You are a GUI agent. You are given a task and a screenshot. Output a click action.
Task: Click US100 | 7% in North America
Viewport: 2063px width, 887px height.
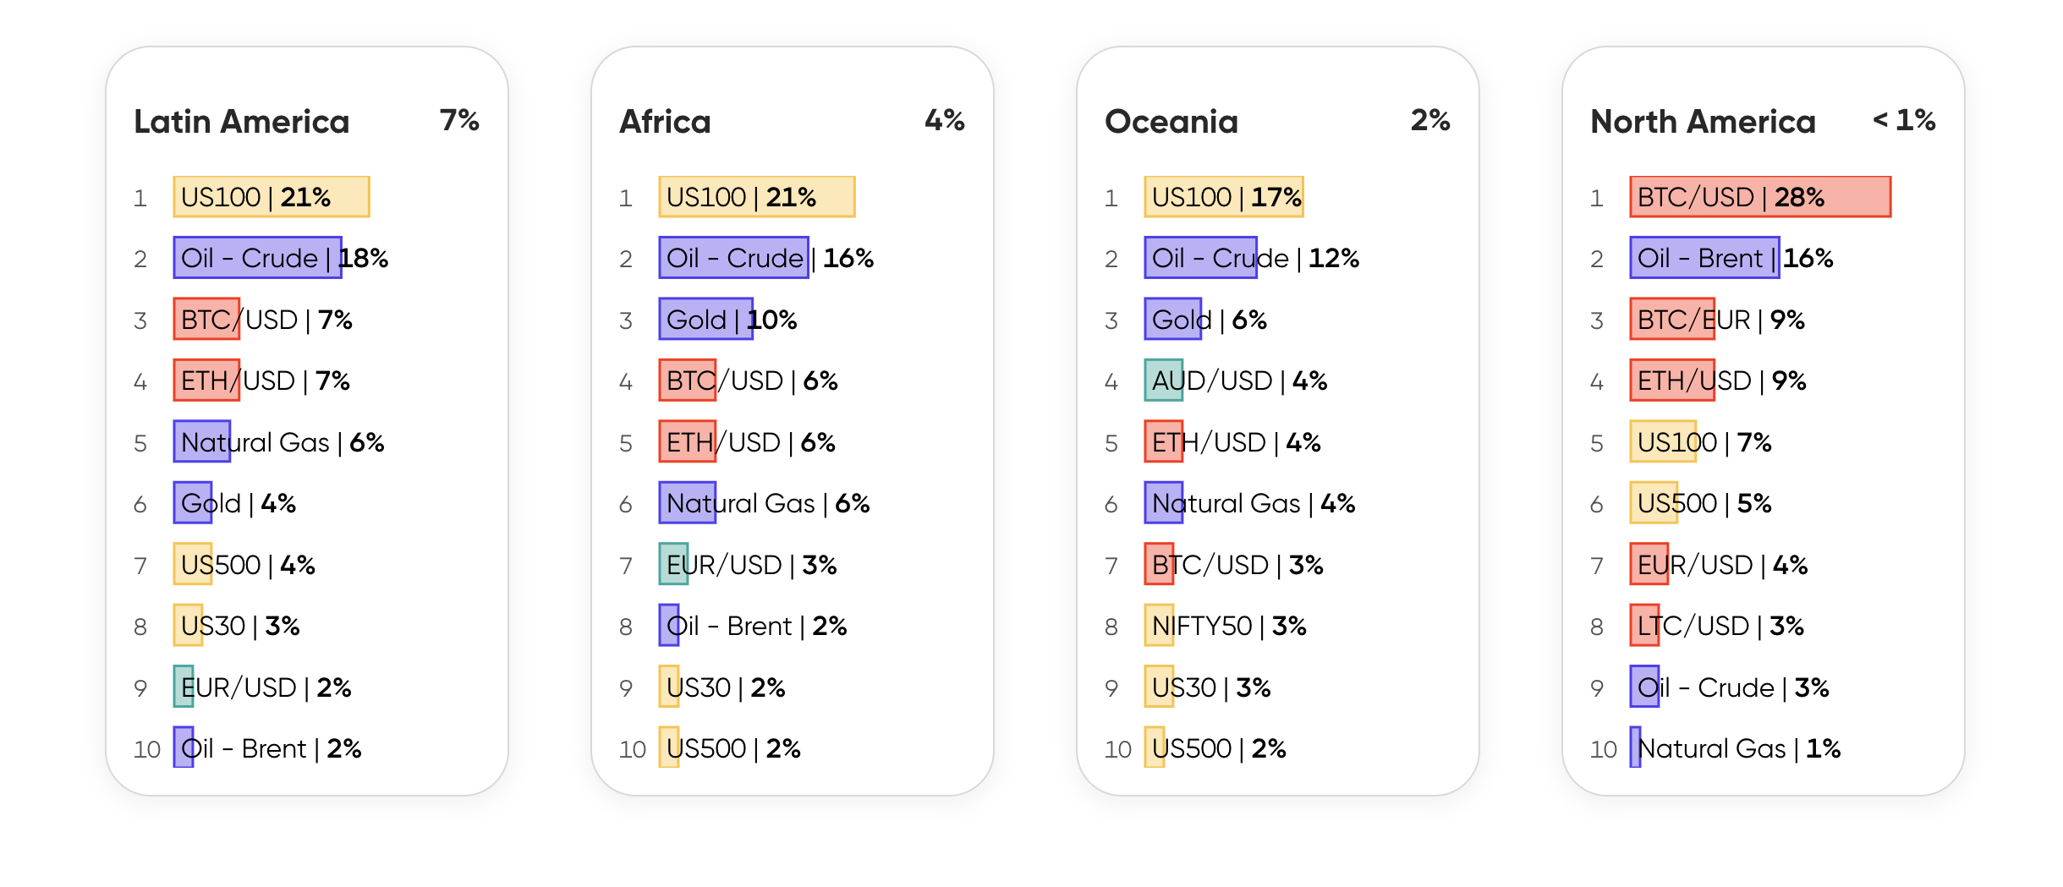(1701, 442)
